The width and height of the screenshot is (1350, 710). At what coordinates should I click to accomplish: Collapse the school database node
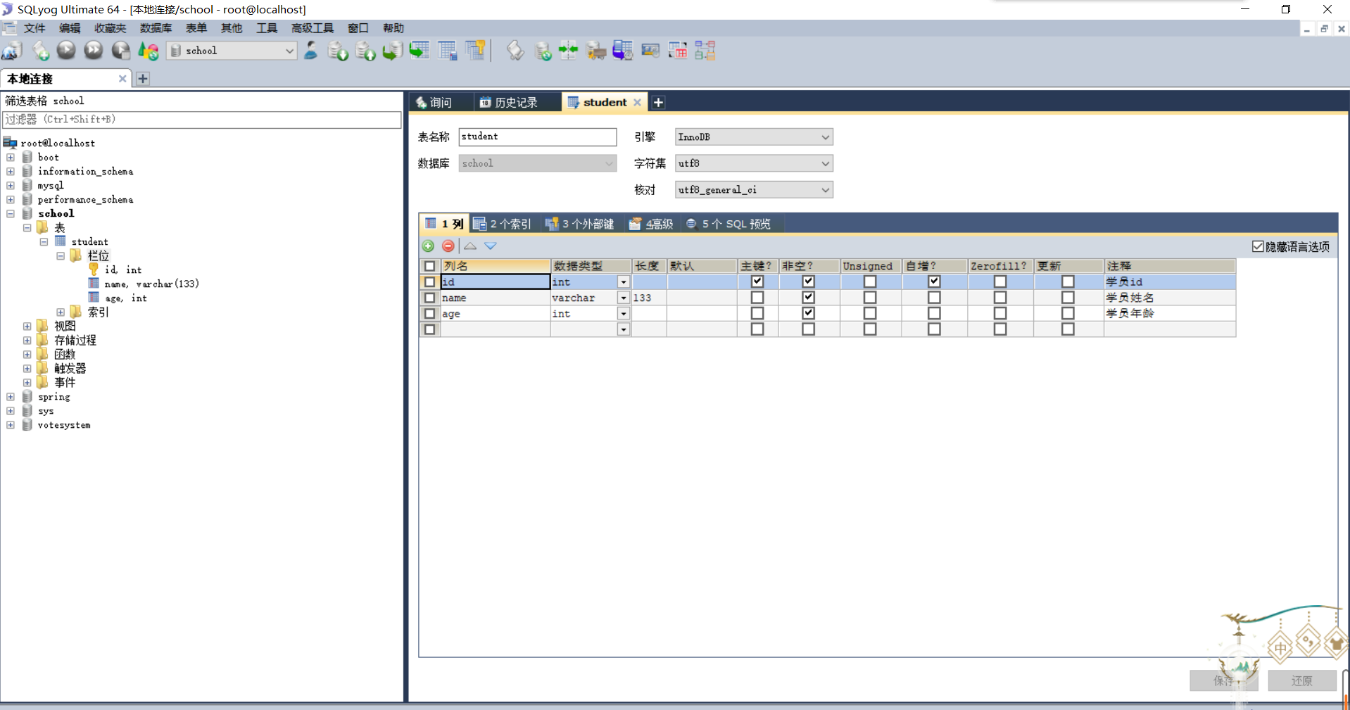11,213
